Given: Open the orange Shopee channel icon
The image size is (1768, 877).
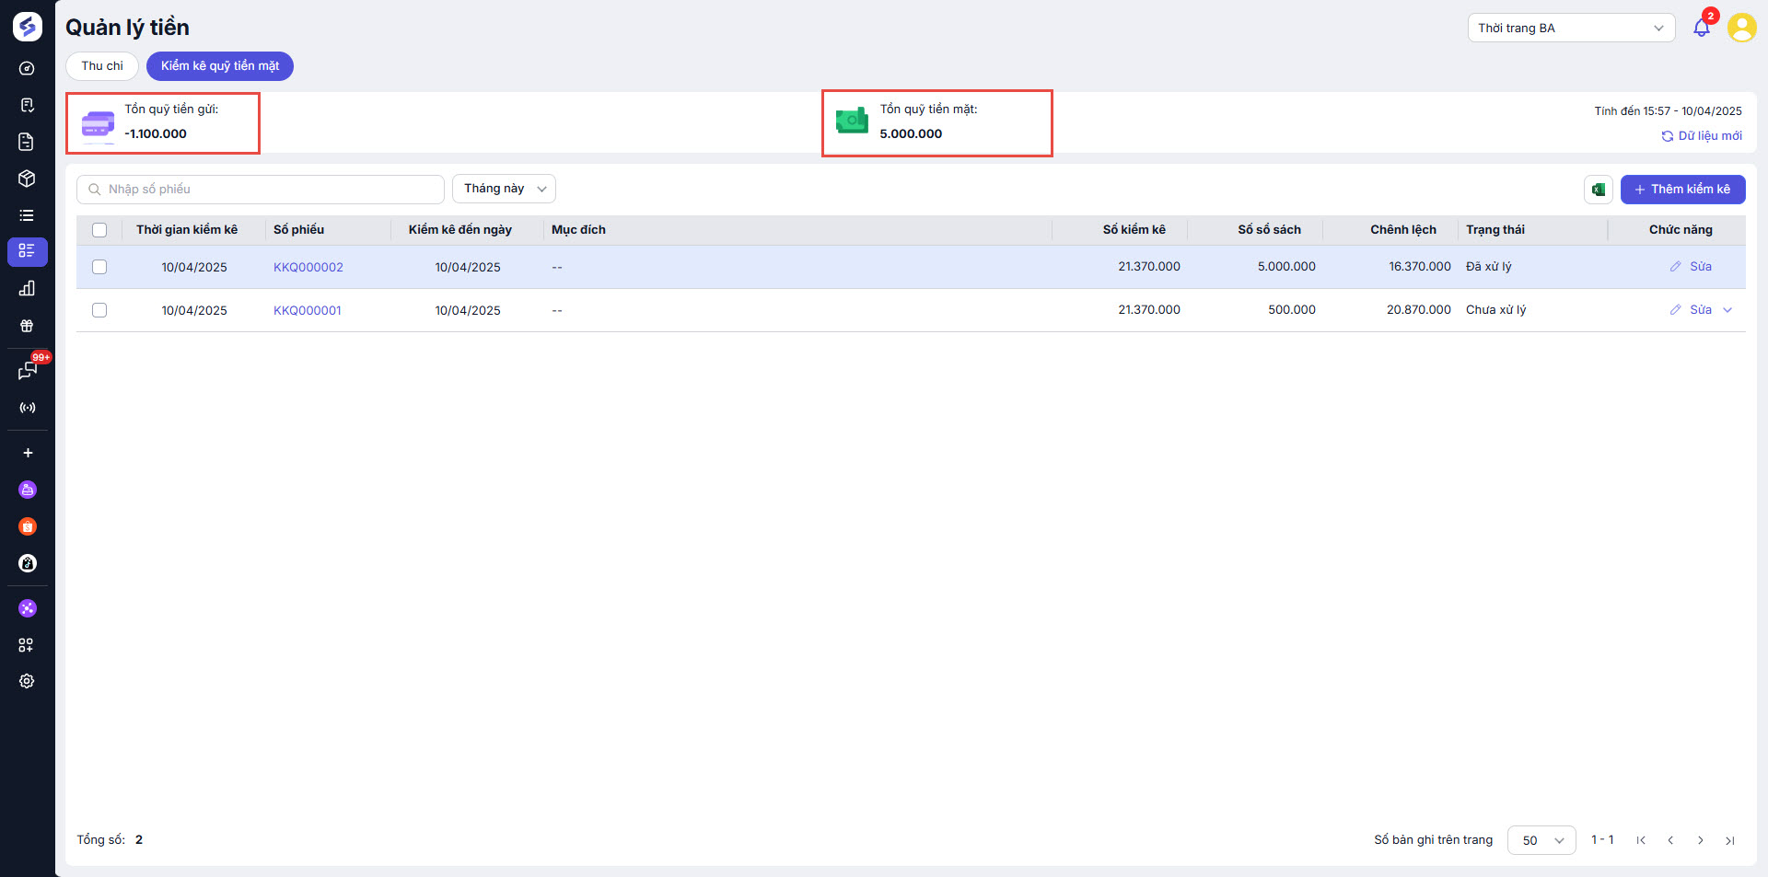Looking at the screenshot, I should [28, 526].
